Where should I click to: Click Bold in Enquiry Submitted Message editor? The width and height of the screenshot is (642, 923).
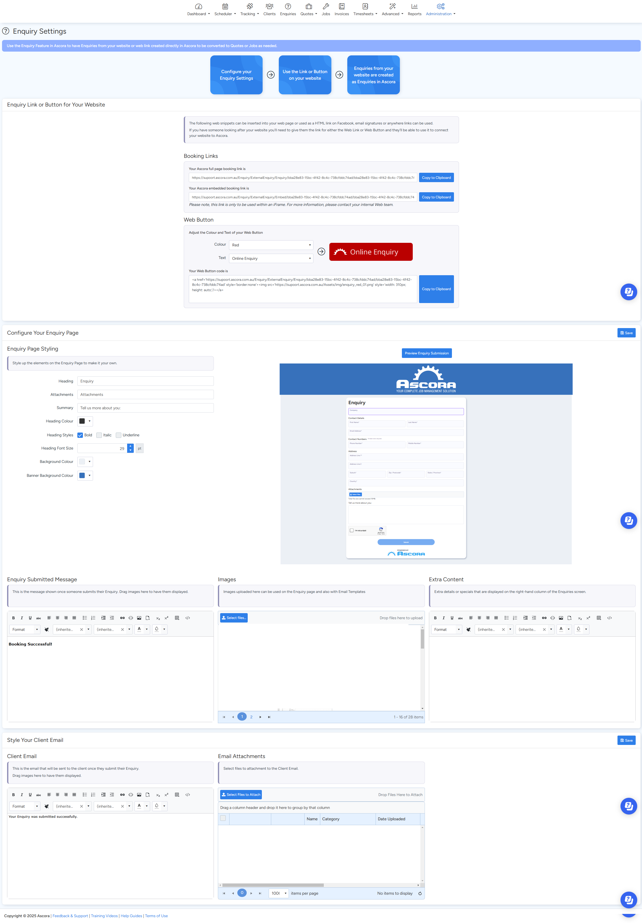click(x=13, y=618)
